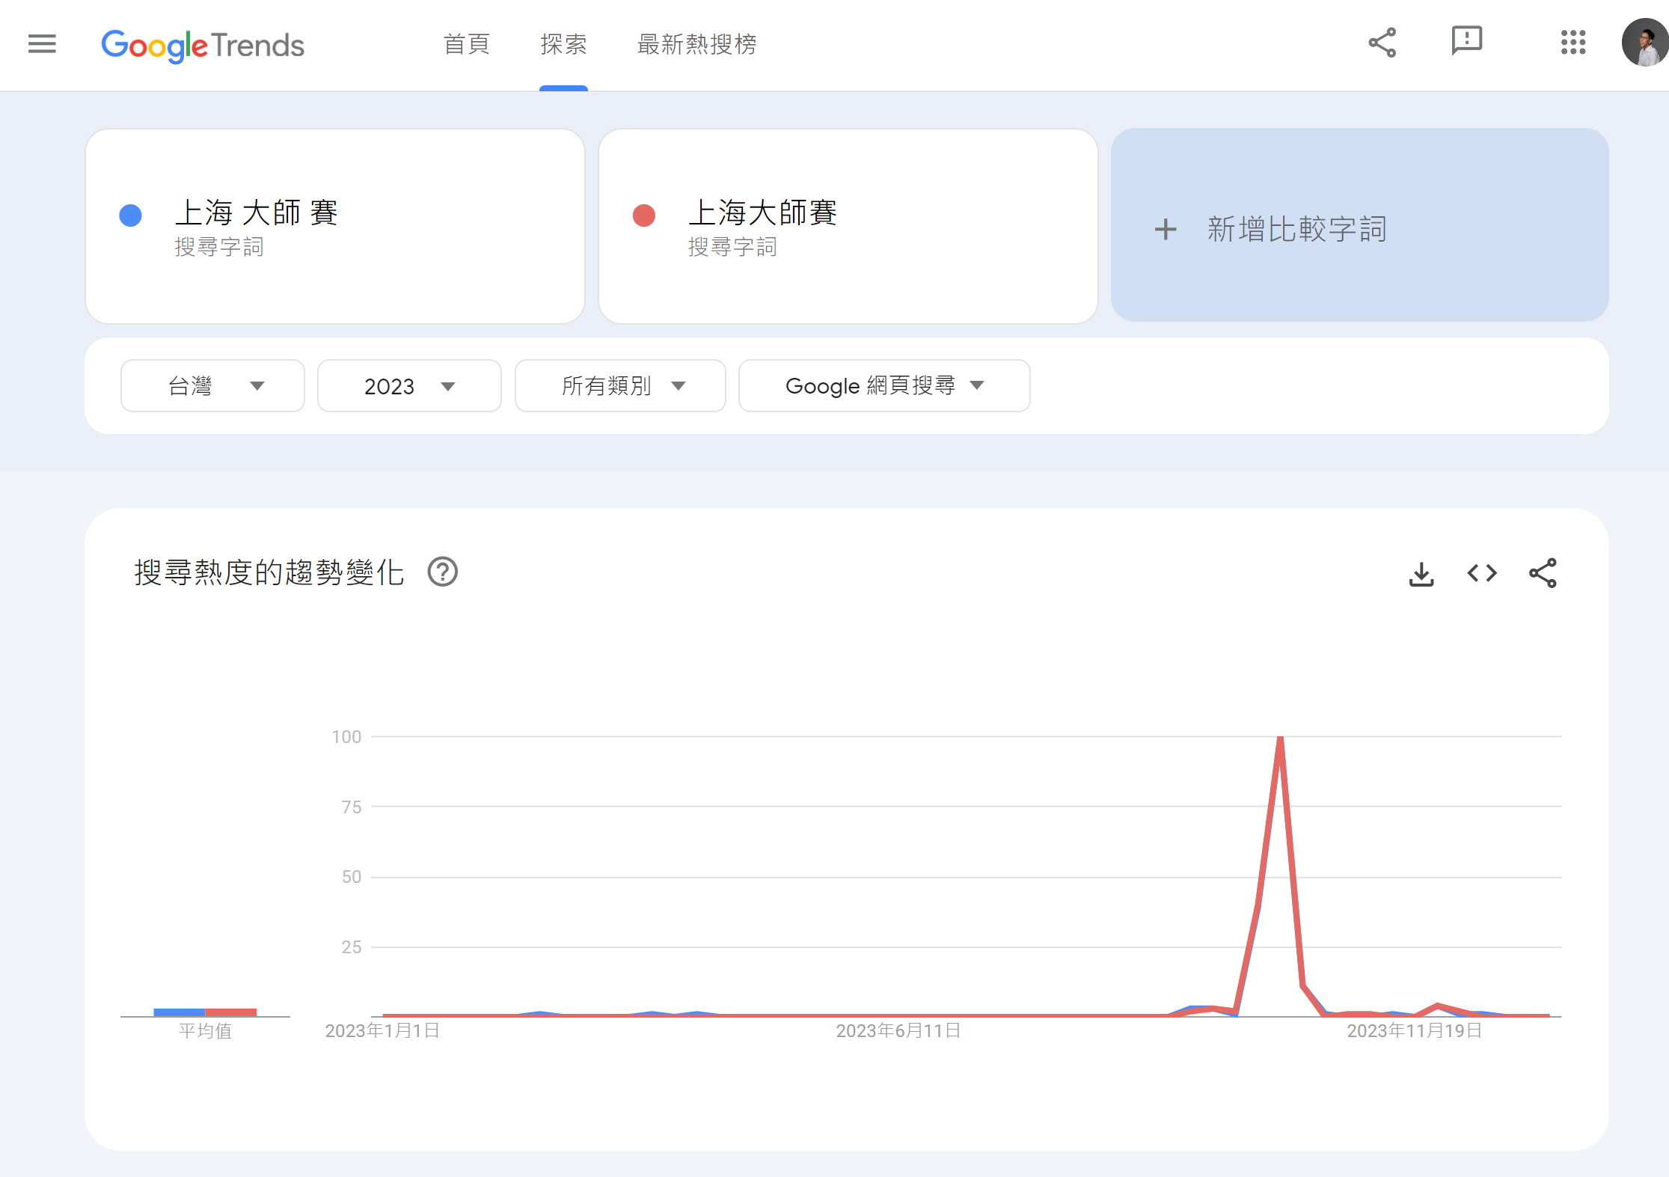Go to the 首頁 tab
The height and width of the screenshot is (1177, 1669).
pyautogui.click(x=466, y=45)
